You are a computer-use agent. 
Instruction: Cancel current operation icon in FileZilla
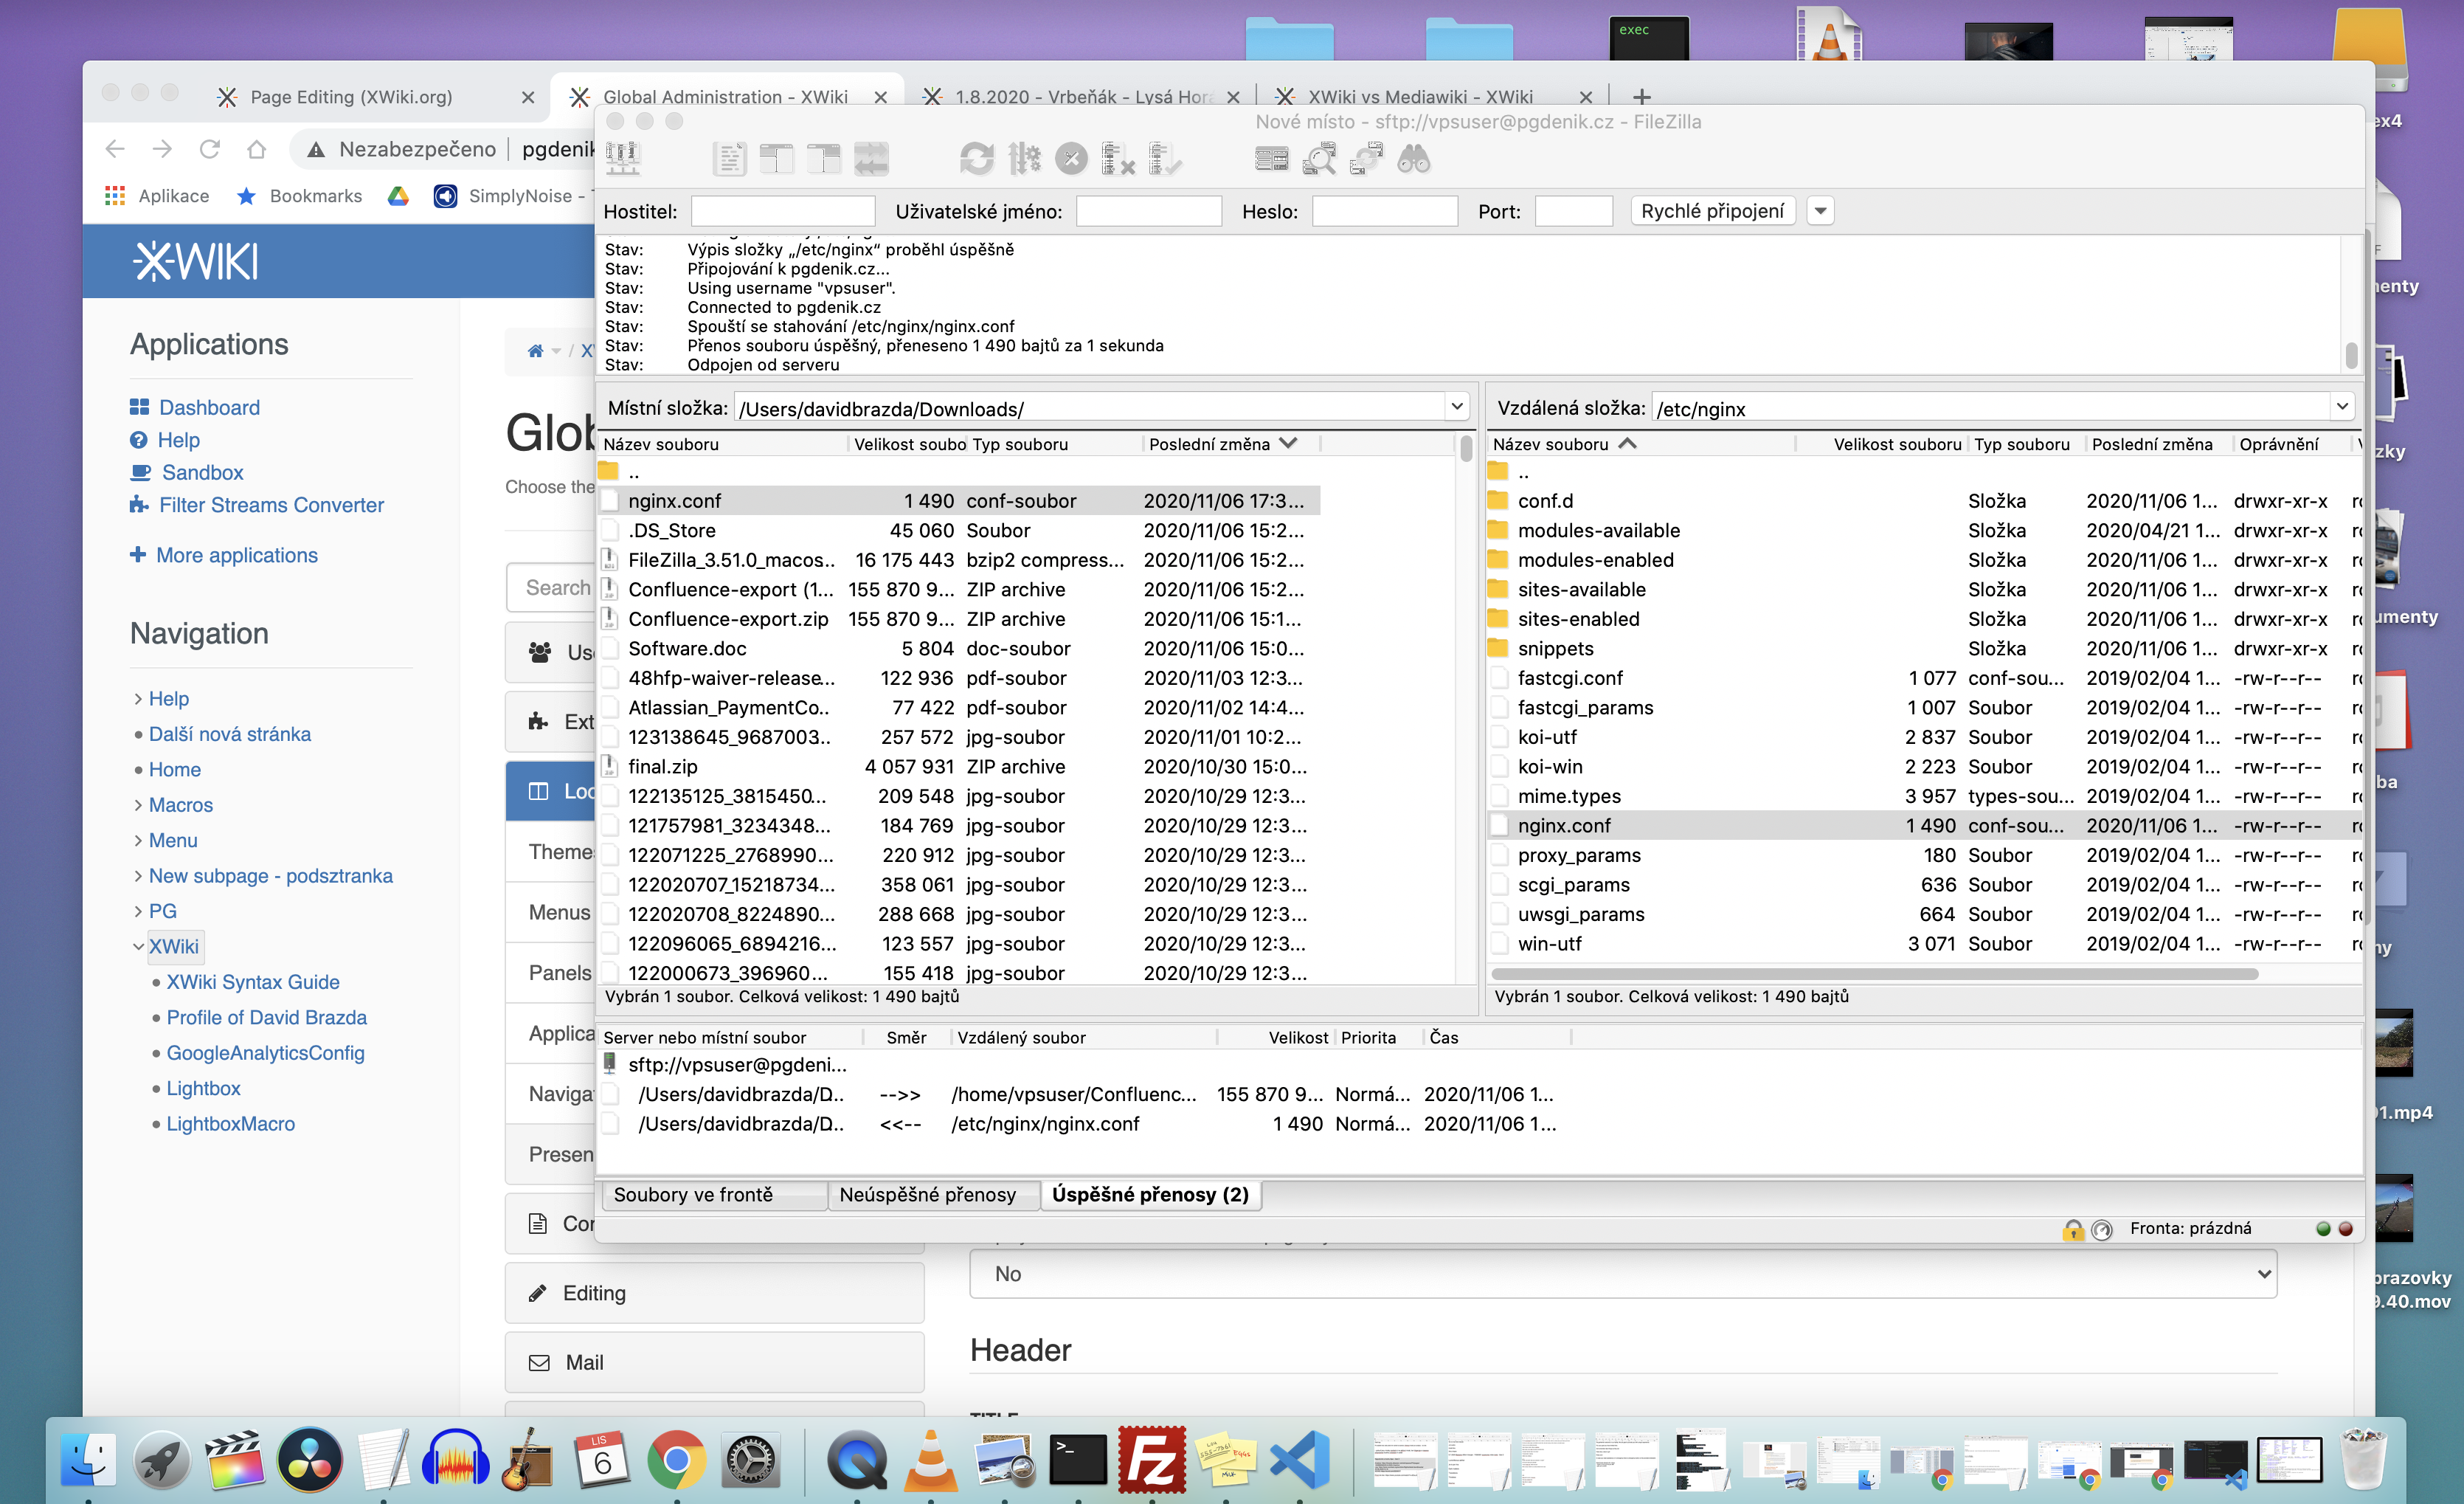[1071, 158]
